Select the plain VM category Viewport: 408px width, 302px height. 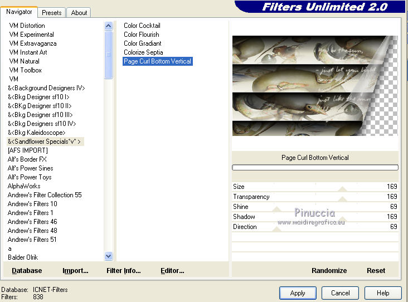pos(13,79)
